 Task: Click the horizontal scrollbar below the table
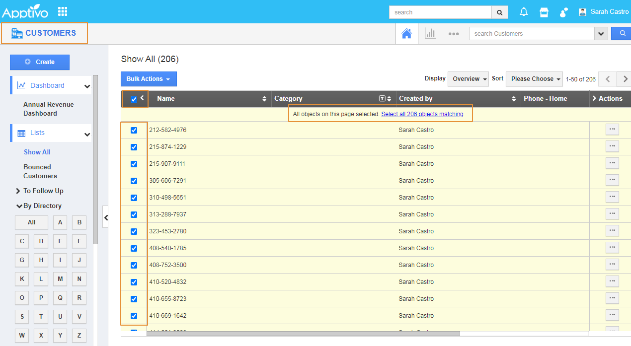tap(303, 334)
